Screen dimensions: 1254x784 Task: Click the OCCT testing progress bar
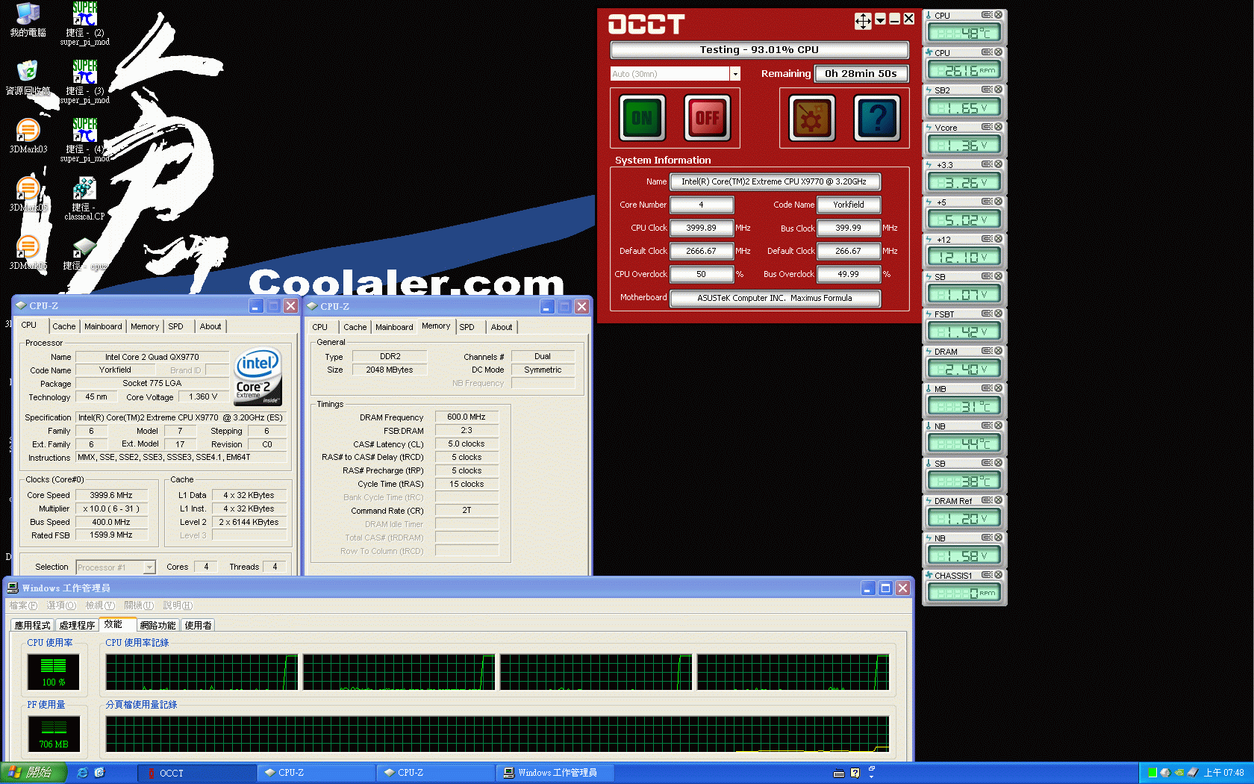759,50
